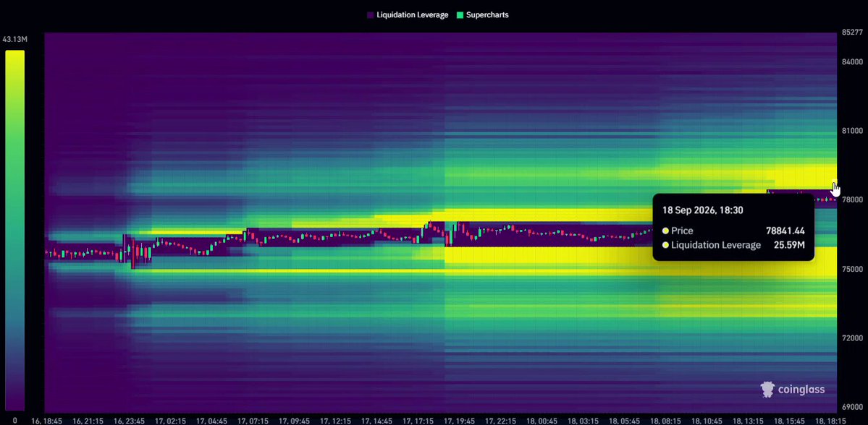Click the yellow dot beside tooltip Price
Viewport: 868px width, 425px height.
665,231
